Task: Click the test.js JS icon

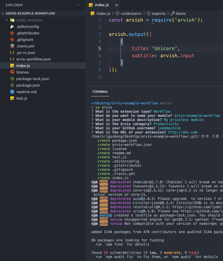Action: click(x=12, y=98)
